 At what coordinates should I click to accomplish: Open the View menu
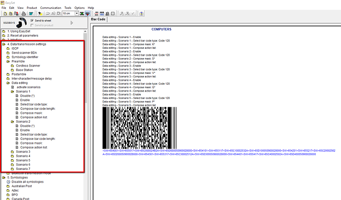[x=20, y=8]
